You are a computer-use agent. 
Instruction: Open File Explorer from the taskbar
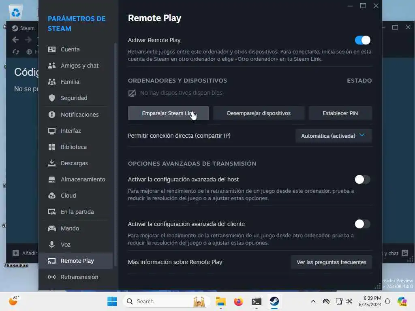[220, 301]
